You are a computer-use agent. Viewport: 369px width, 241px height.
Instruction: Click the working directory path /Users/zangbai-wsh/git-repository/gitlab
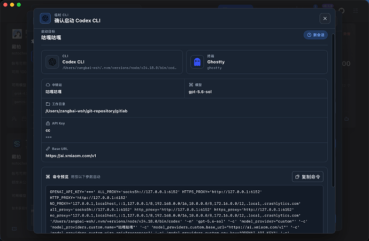click(86, 111)
